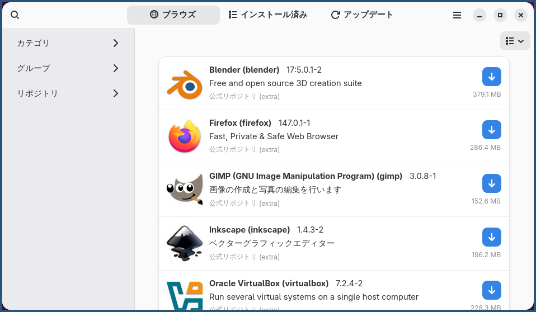536x312 pixels.
Task: Expand the グループ sidebar entry
Action: point(68,68)
